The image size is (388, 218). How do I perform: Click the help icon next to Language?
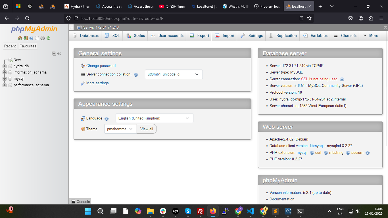(x=107, y=119)
